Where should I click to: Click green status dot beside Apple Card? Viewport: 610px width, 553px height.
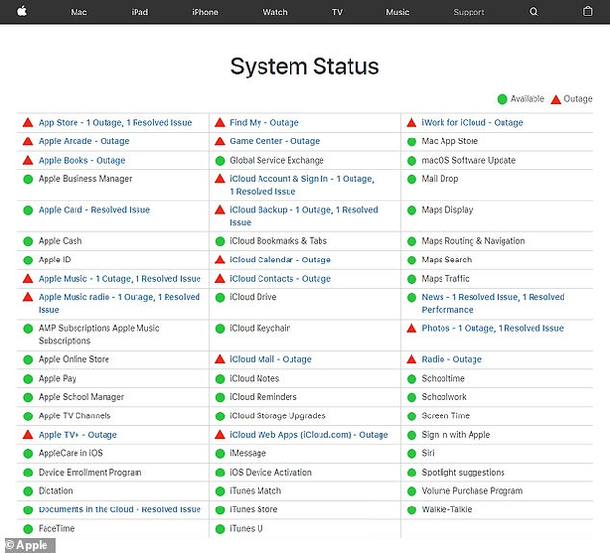coord(28,210)
